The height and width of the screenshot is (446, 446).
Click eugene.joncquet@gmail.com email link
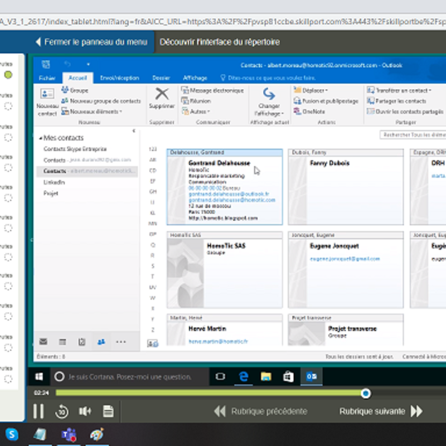(345, 259)
